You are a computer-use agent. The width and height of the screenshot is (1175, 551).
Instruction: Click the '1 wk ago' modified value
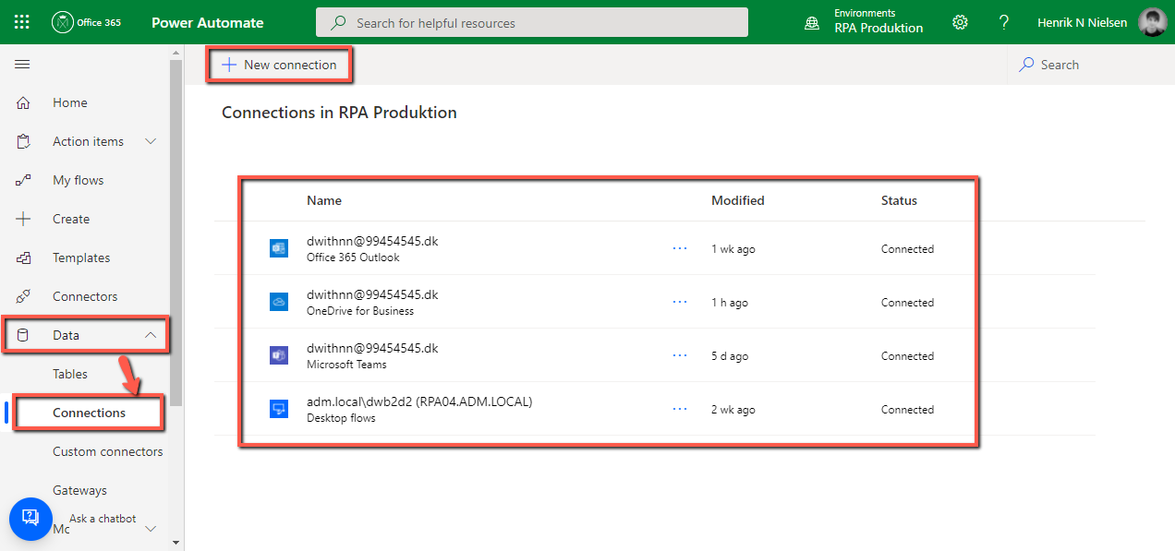click(x=733, y=249)
